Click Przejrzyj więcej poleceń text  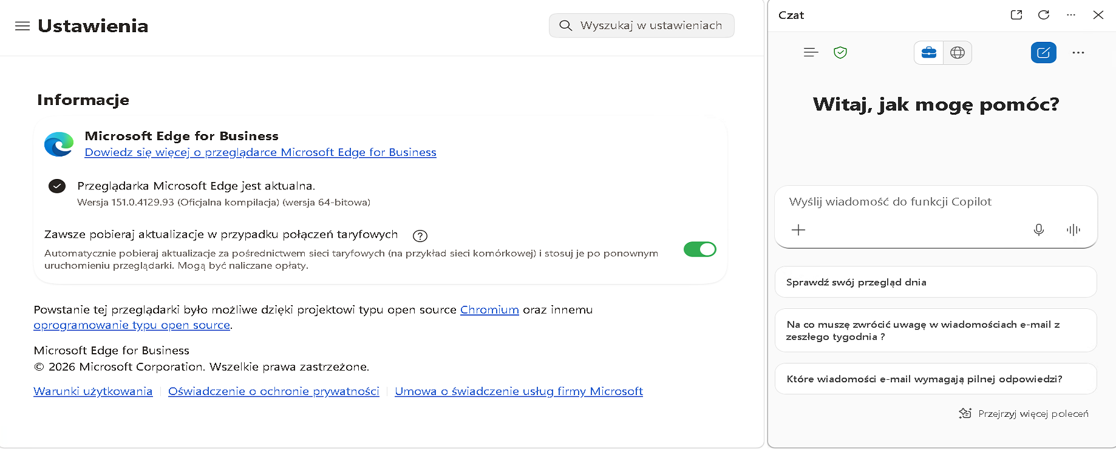tap(1033, 414)
